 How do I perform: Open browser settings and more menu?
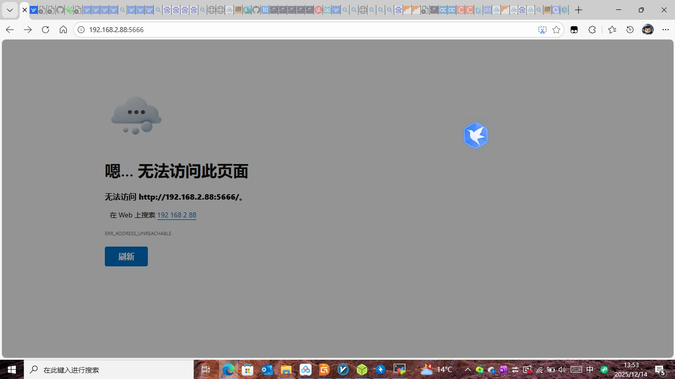coord(665,30)
